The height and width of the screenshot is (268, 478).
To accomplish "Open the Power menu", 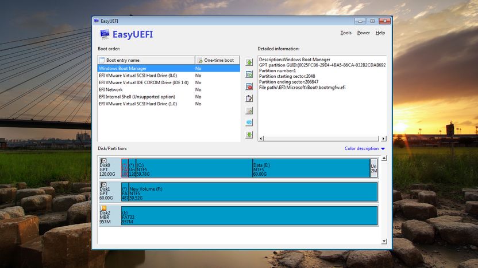I will [x=363, y=33].
